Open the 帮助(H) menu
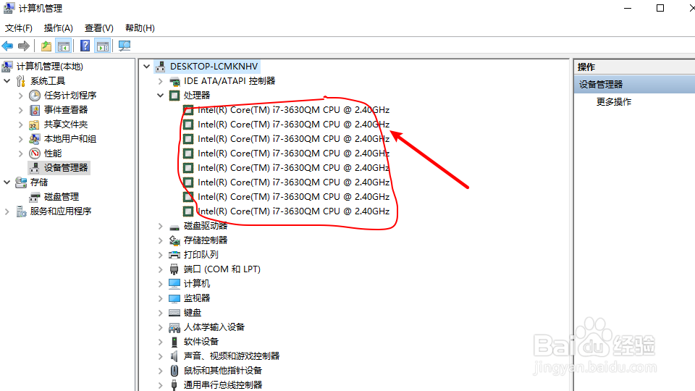The width and height of the screenshot is (695, 391). point(140,28)
